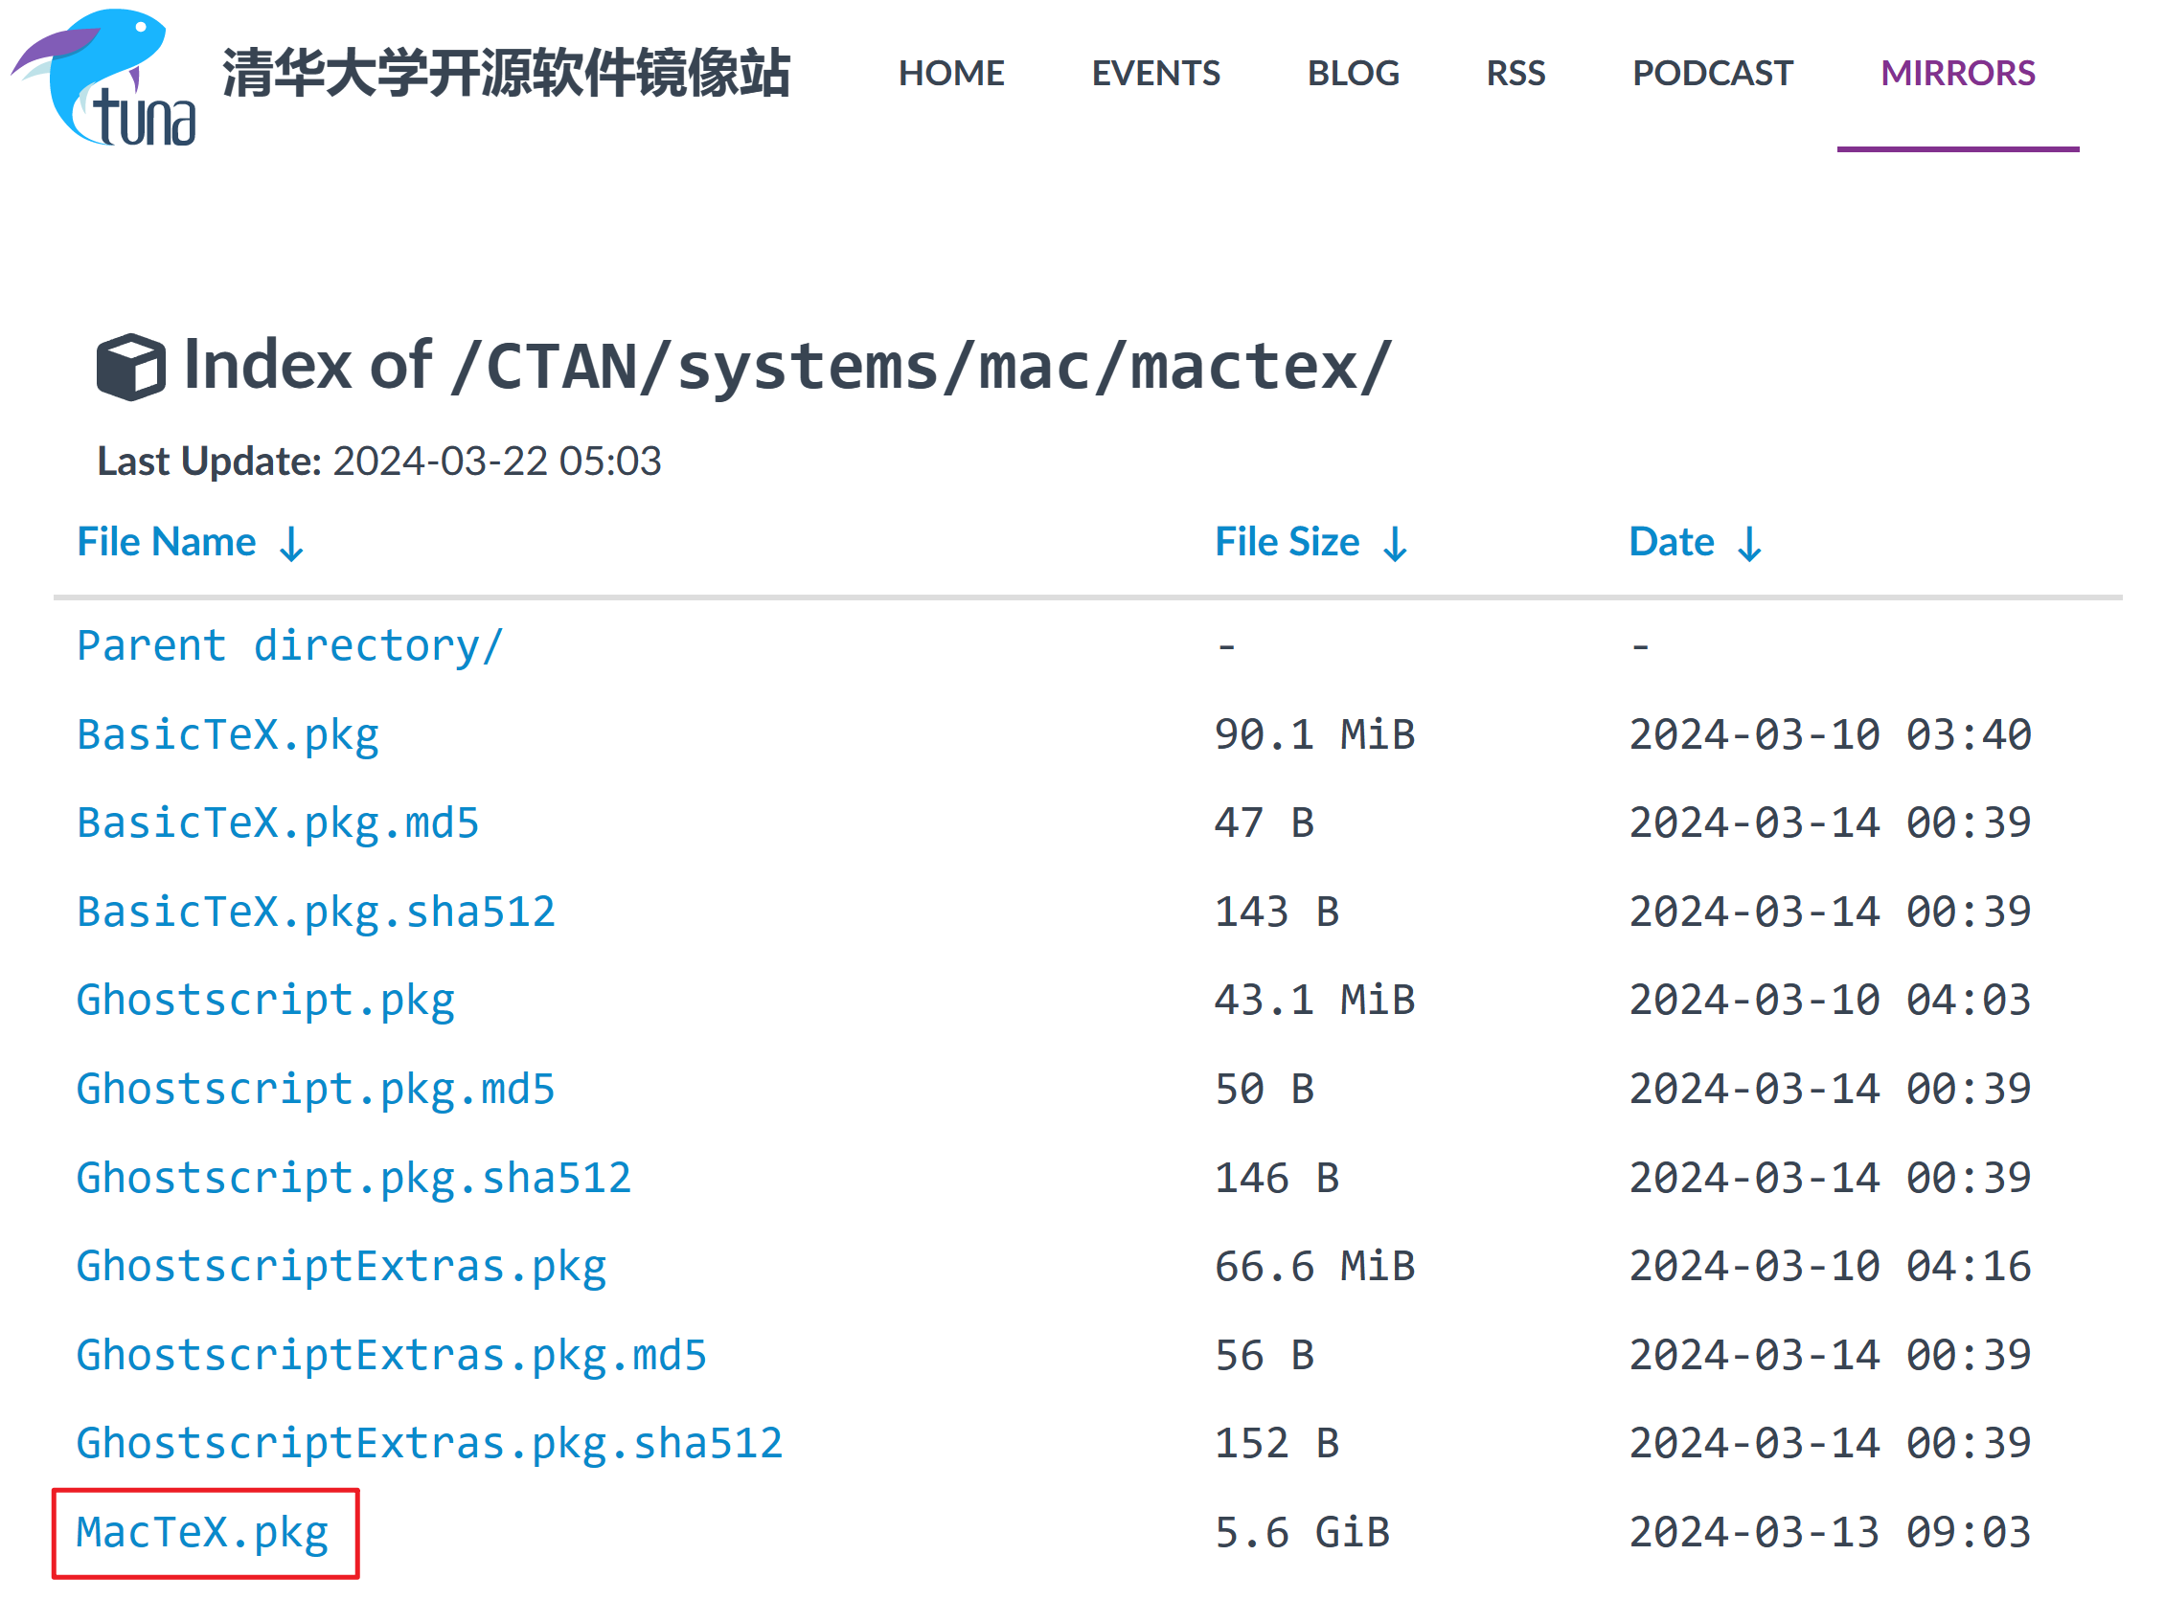Download Ghostscript.pkg

[265, 1001]
